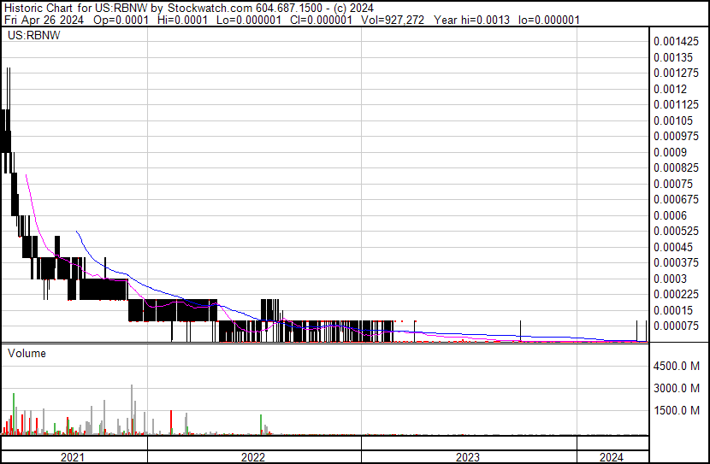Click the 0.001275 price axis label
The width and height of the screenshot is (710, 464).
[676, 73]
